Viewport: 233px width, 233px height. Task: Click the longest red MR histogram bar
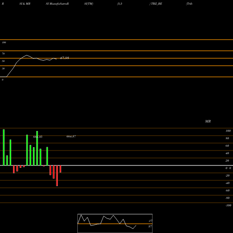pyautogui.click(x=57, y=176)
